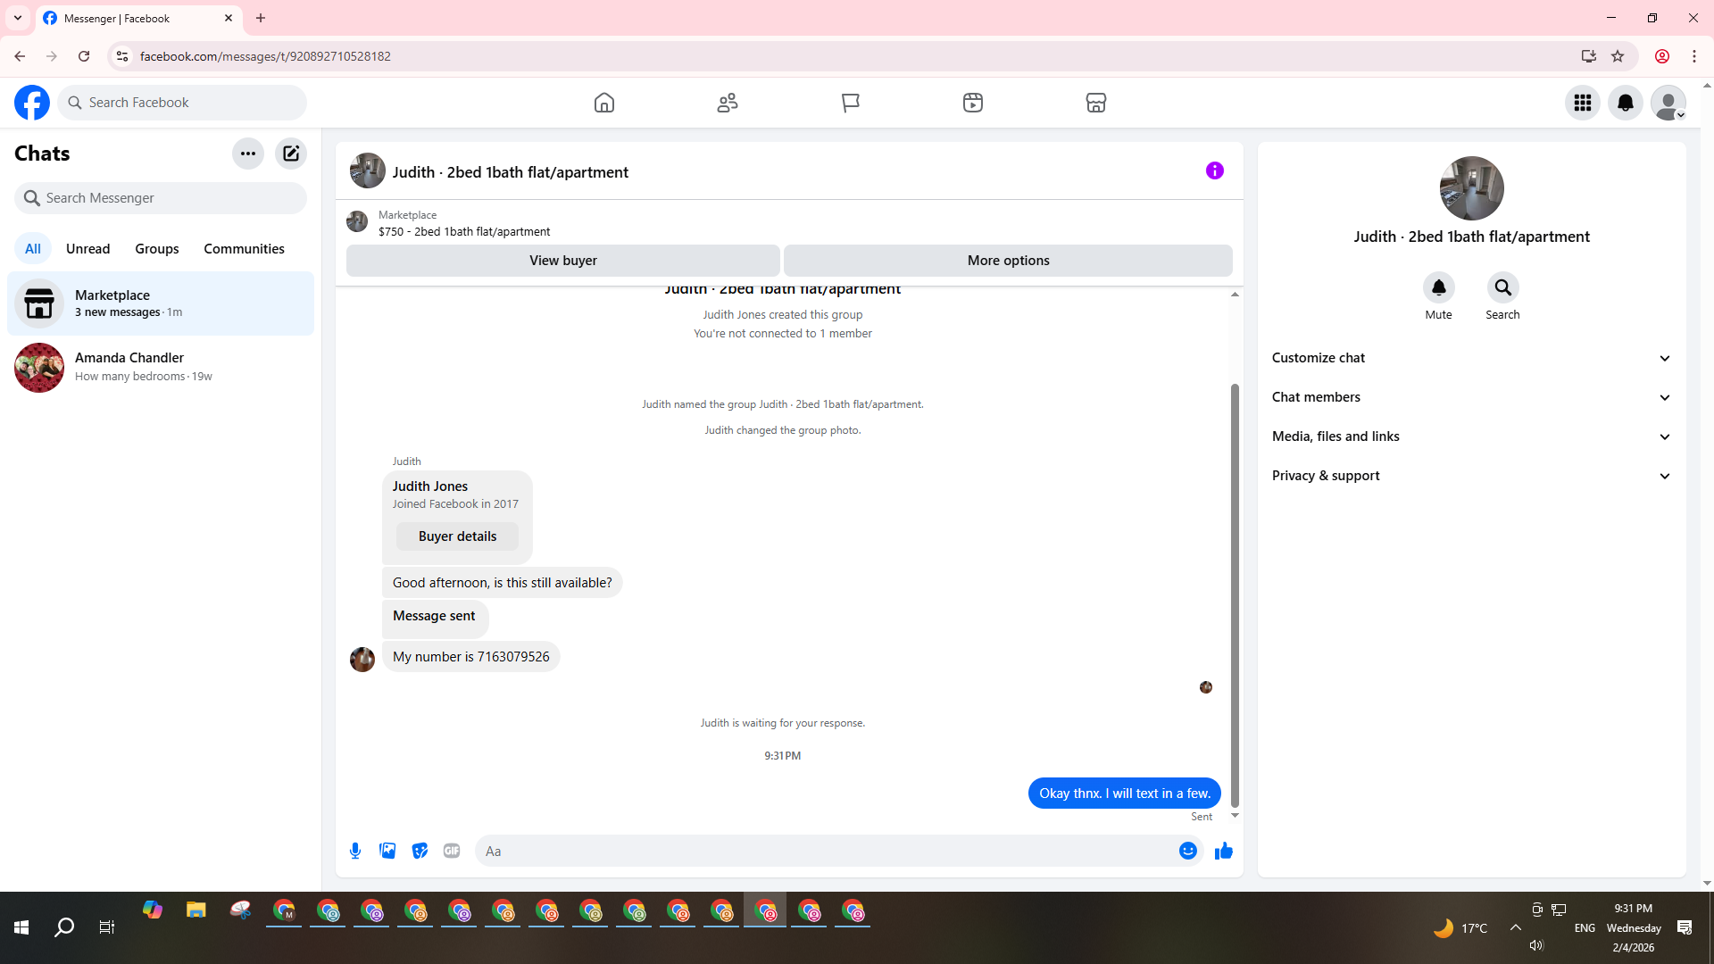Open the GIF picker icon

click(452, 851)
